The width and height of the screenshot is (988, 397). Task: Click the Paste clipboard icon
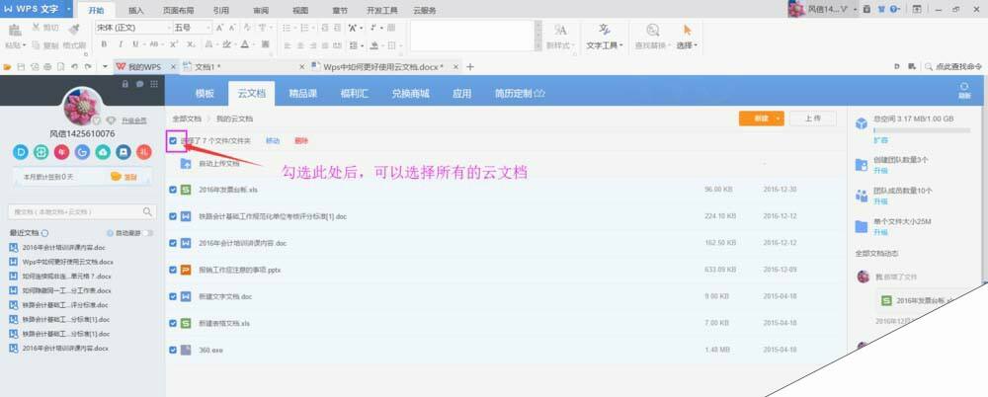[x=15, y=29]
